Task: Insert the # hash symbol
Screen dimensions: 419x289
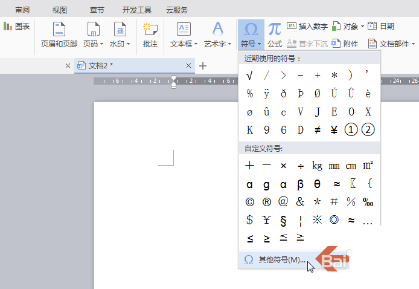Action: click(334, 201)
